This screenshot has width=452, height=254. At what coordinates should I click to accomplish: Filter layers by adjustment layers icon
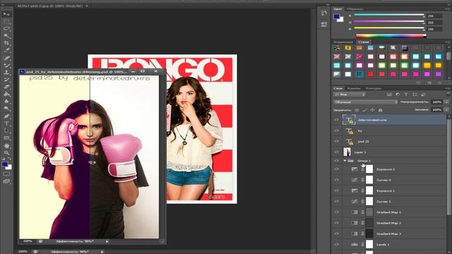point(398,94)
